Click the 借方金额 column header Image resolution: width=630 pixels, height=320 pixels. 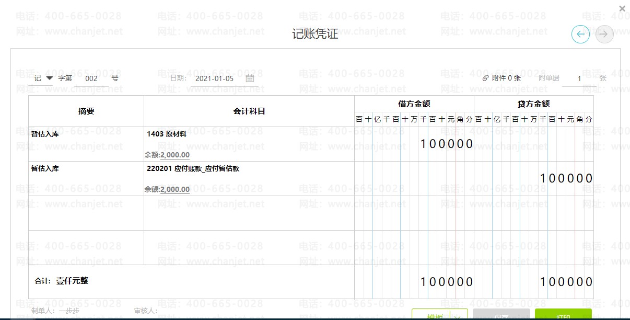tap(414, 104)
